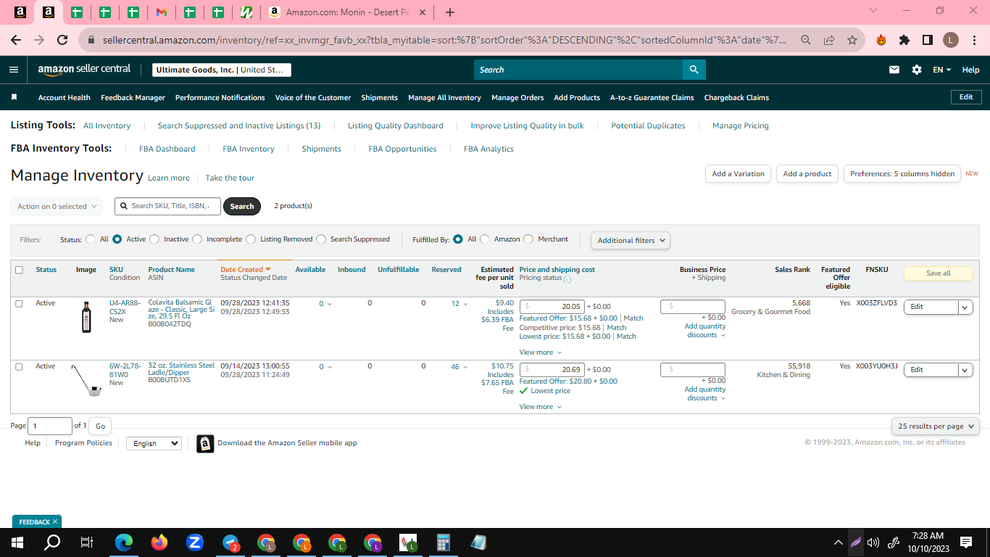
Task: Select the All status radio button
Action: (91, 239)
